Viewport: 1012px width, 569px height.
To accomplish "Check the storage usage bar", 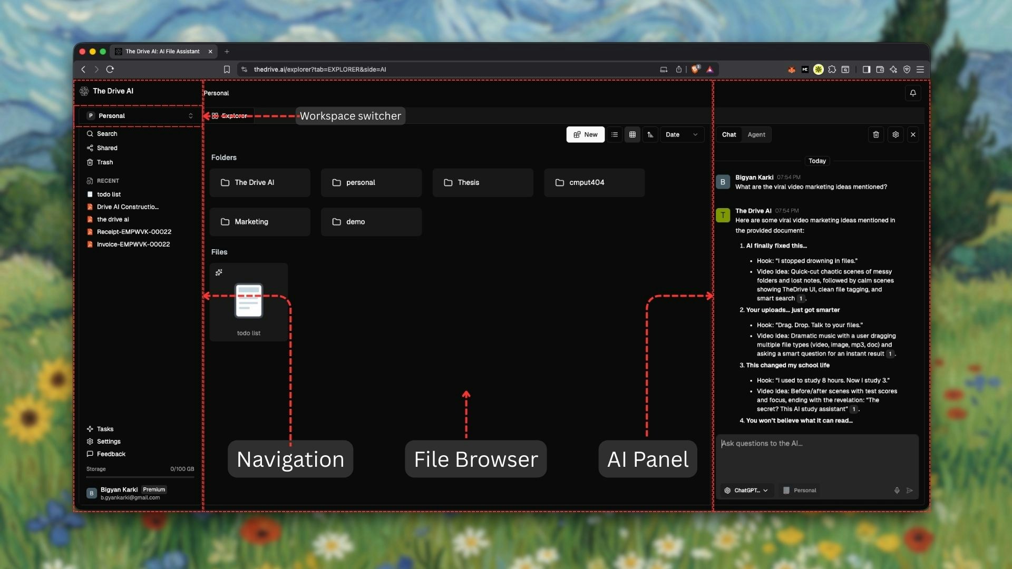I will [139, 477].
